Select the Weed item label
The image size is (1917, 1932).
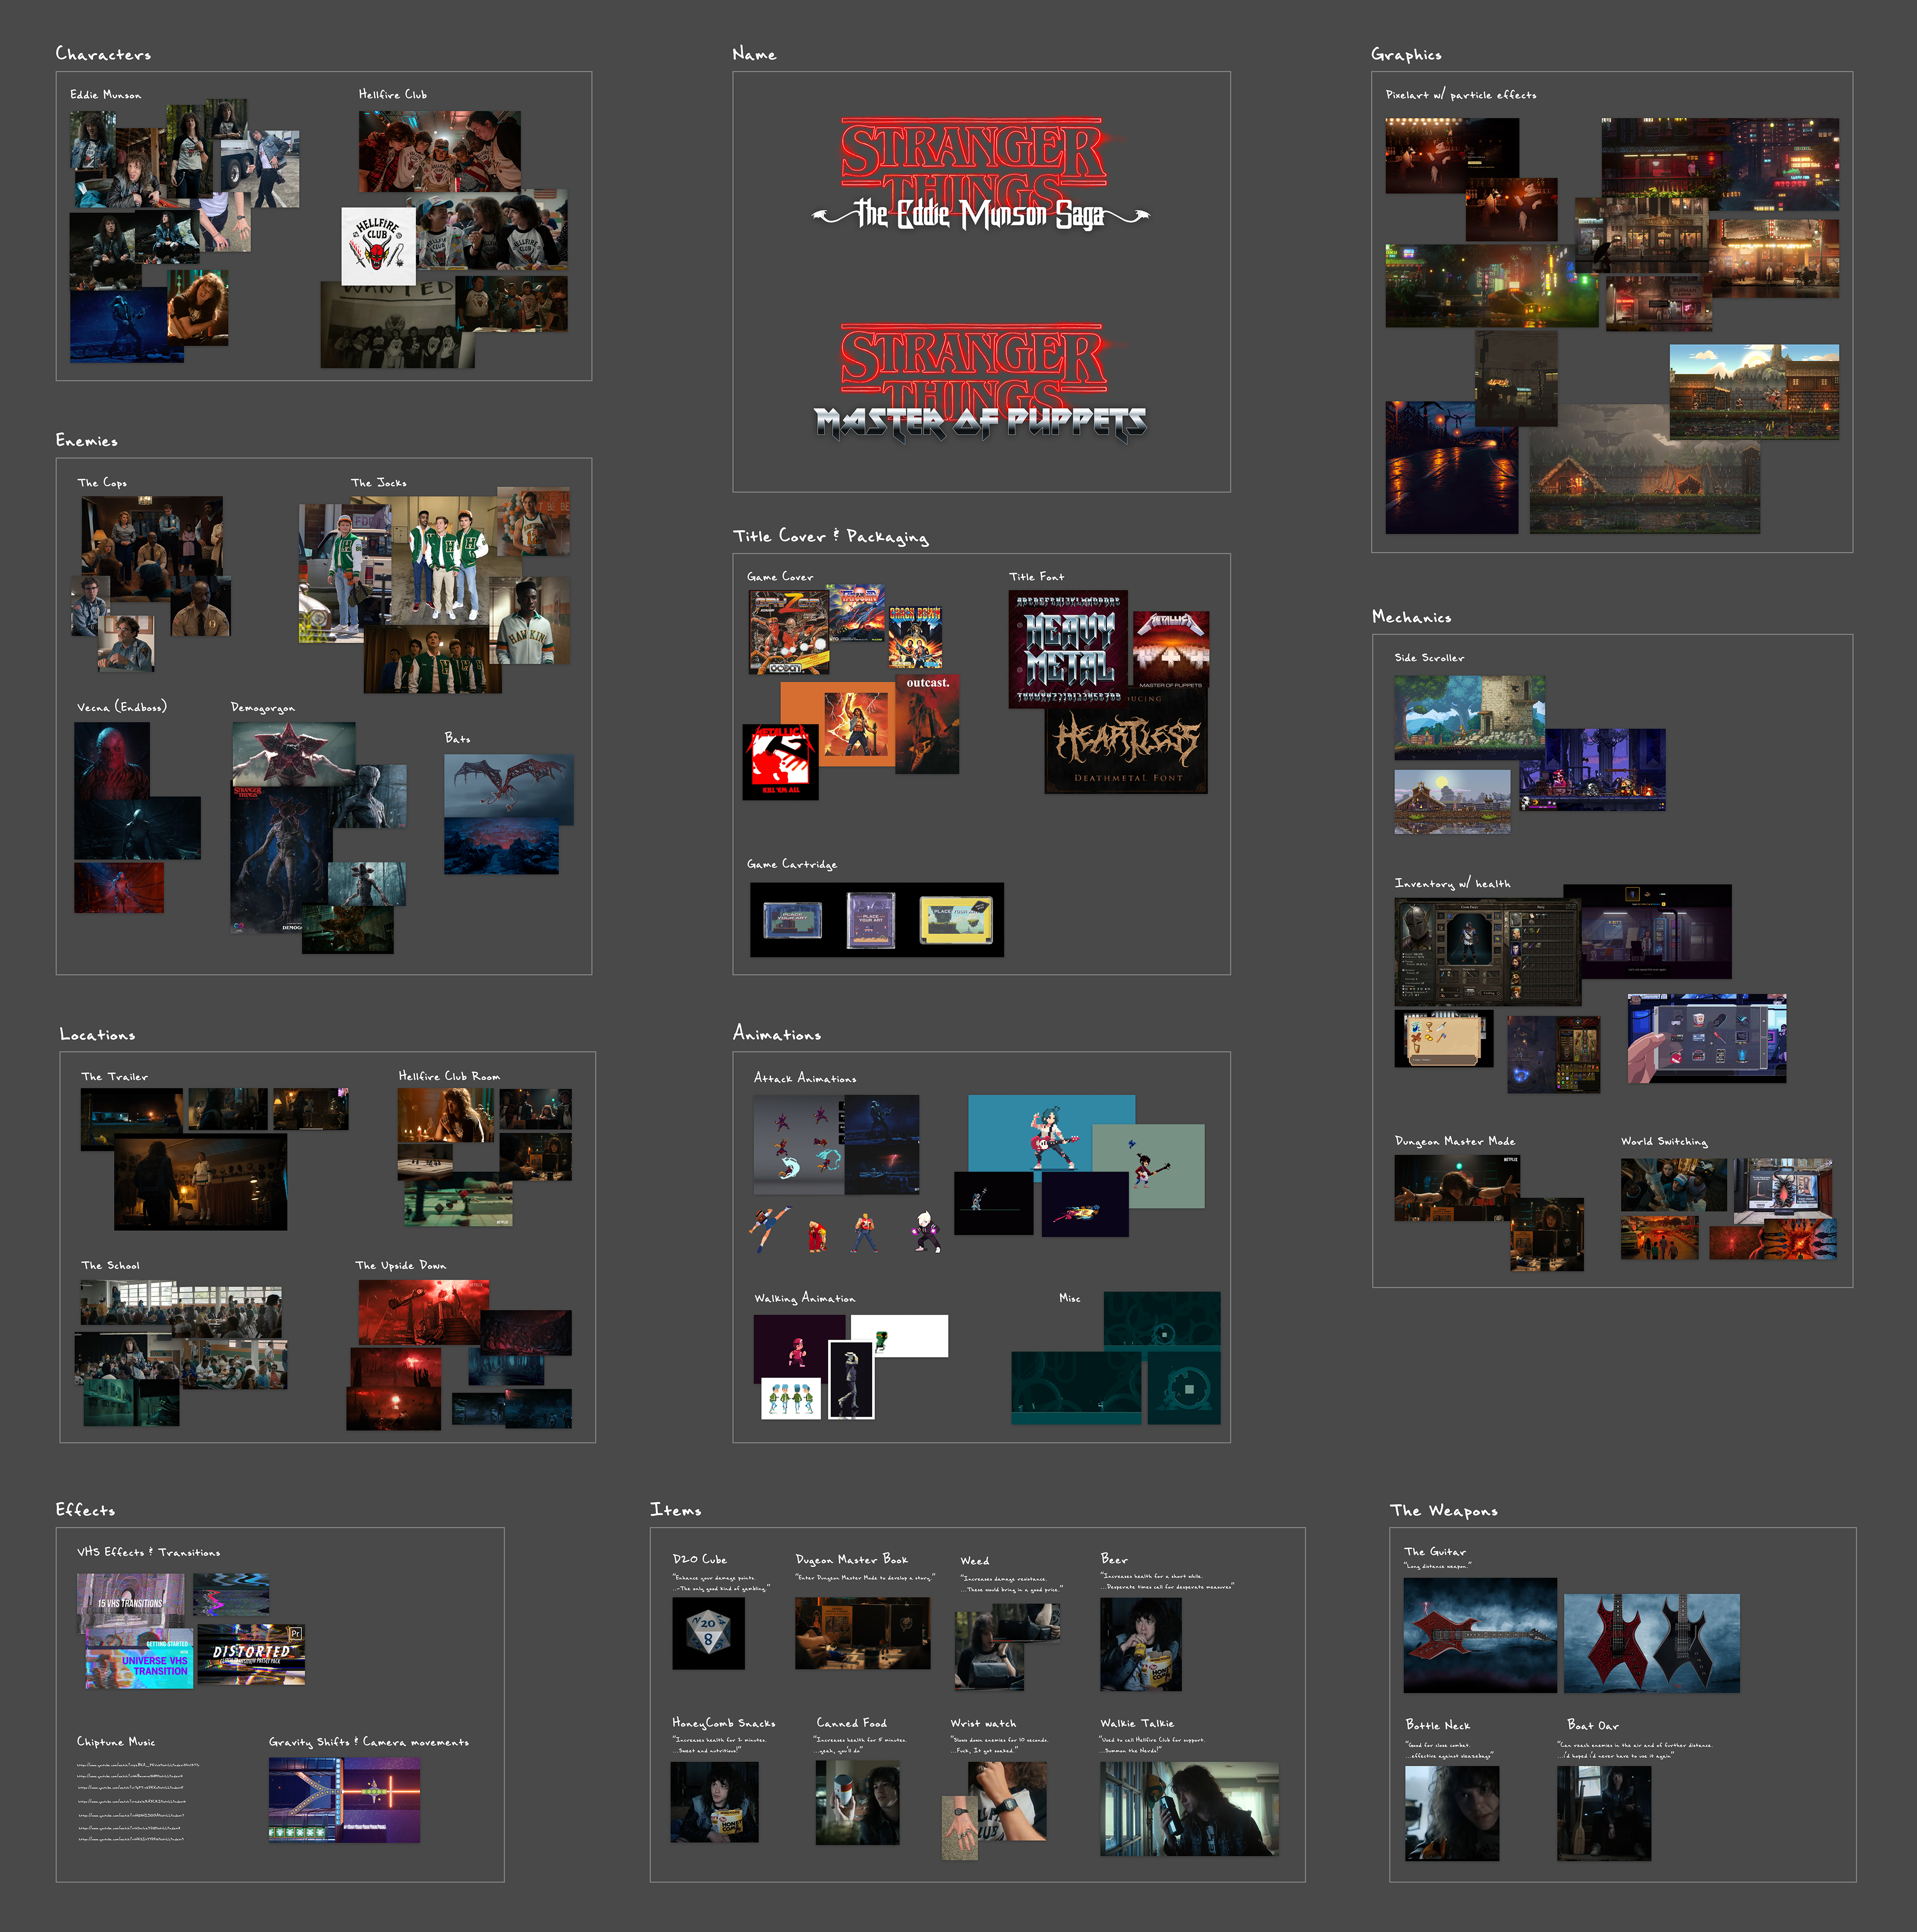(974, 1561)
